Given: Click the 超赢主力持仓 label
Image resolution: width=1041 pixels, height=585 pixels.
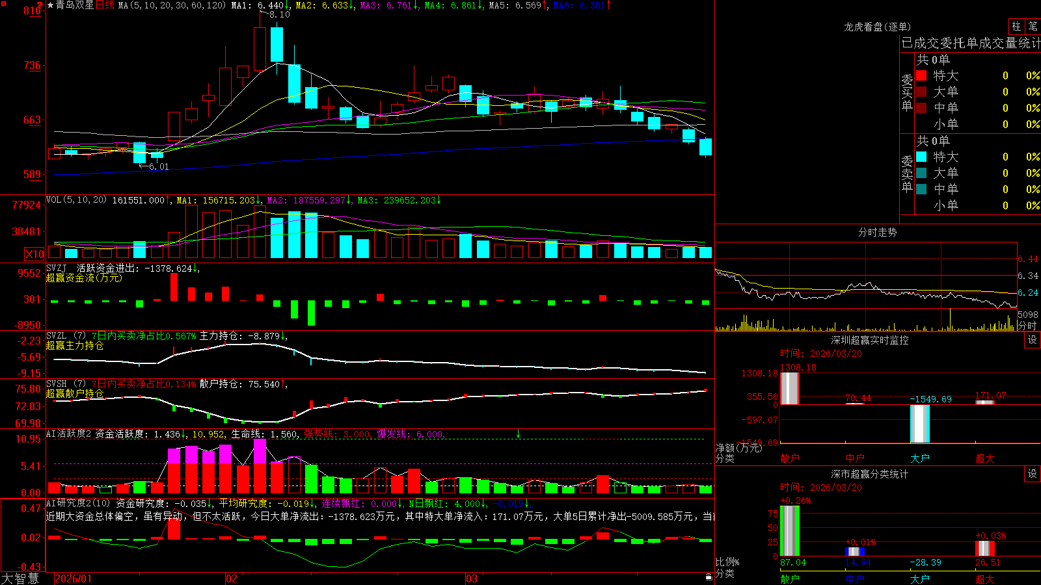Looking at the screenshot, I should point(75,345).
